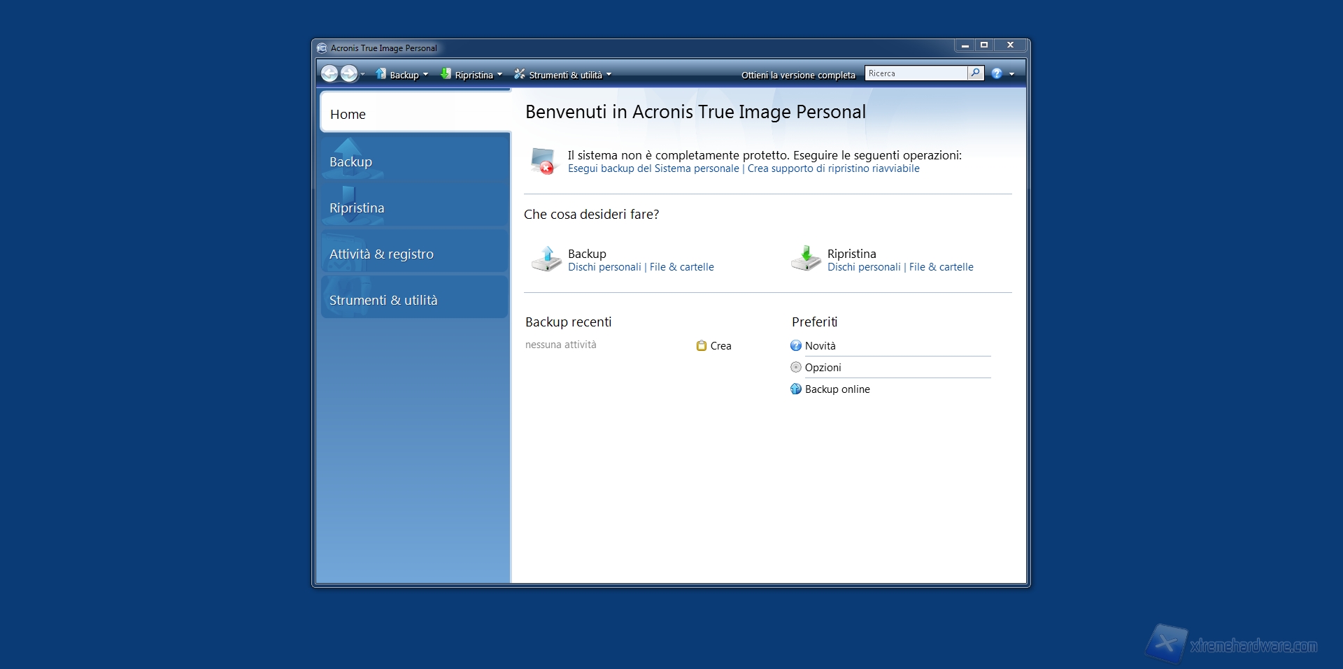Click the unprotected system warning icon
The height and width of the screenshot is (669, 1343).
point(543,161)
